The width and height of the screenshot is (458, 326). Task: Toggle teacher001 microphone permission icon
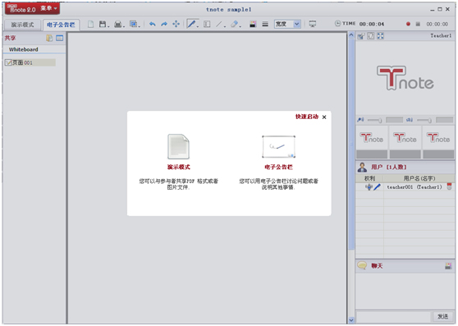tap(369, 187)
